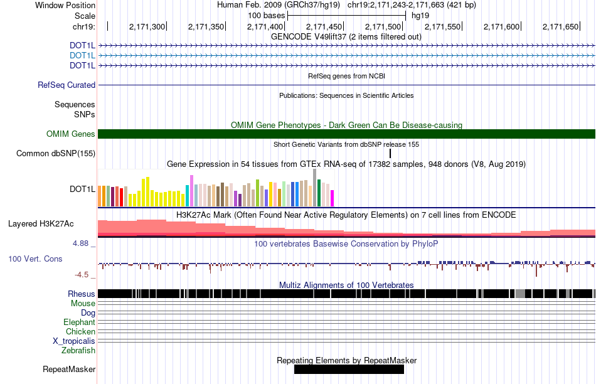Click the chr19: base position label

coord(84,26)
